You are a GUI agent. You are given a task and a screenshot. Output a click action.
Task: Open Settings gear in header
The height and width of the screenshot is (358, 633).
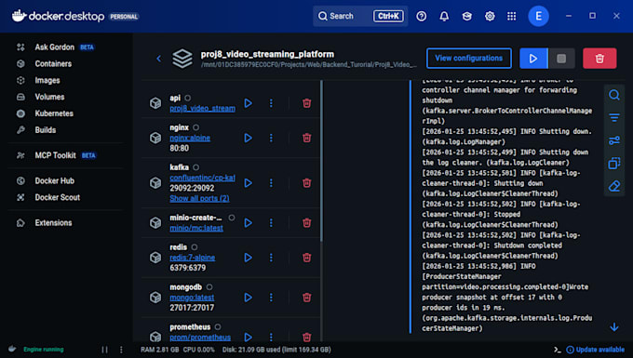pos(490,16)
